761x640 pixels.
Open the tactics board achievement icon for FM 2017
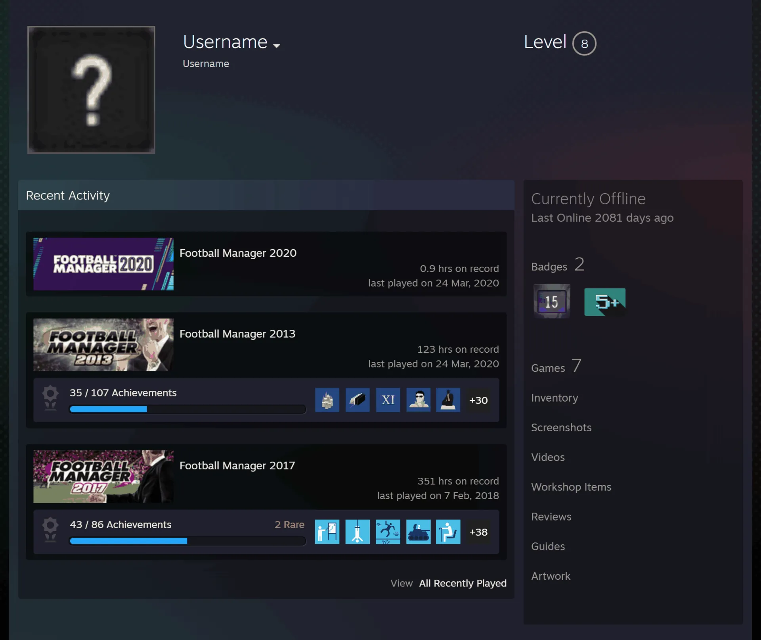[327, 532]
